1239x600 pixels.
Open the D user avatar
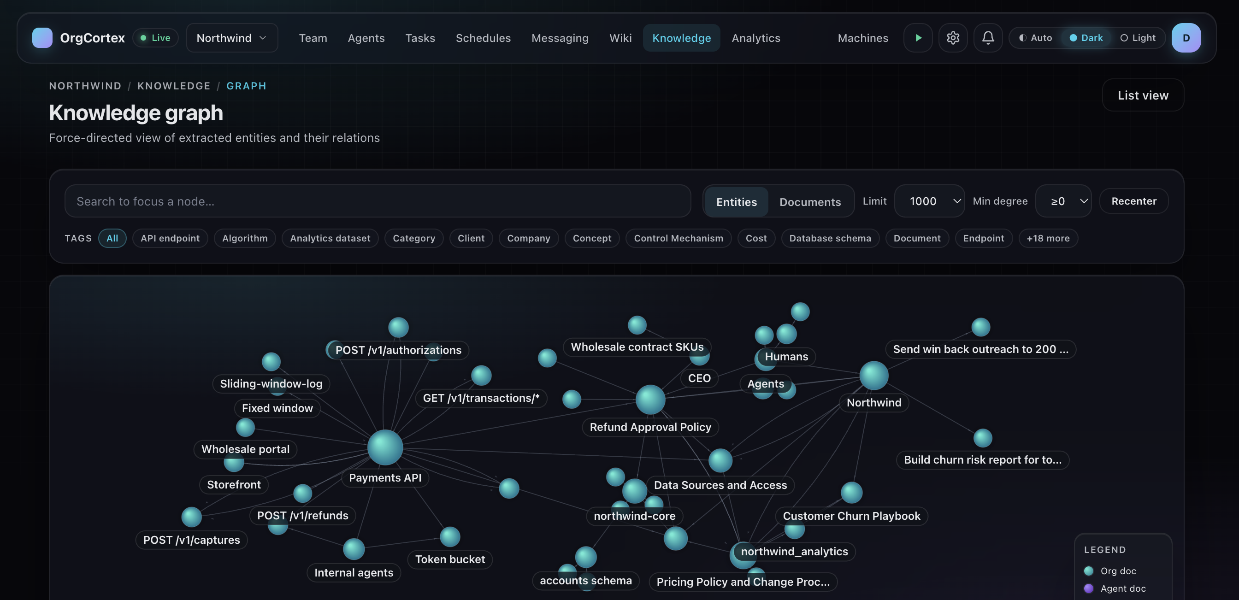[1186, 37]
